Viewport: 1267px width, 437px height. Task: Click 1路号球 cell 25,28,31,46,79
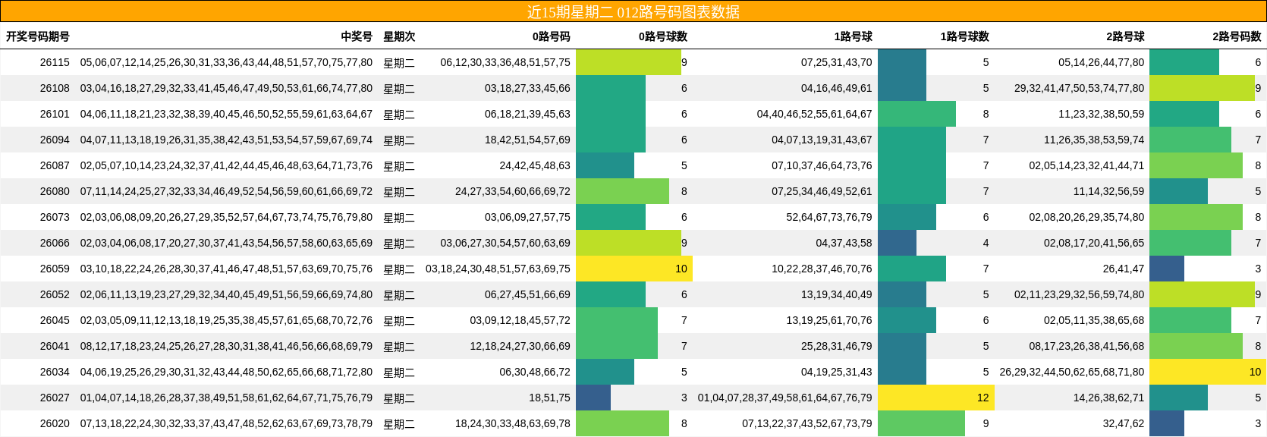(837, 346)
